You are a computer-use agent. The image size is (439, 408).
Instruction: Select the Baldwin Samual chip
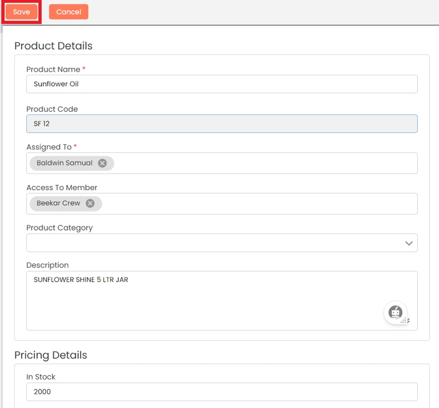click(x=64, y=163)
